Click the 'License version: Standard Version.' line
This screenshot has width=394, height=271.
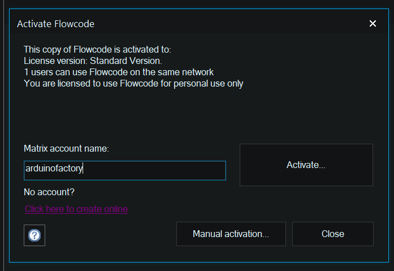[93, 61]
